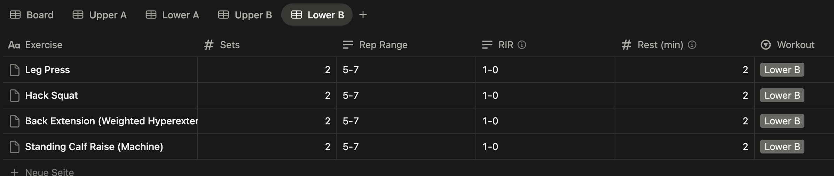Click the page icon beside Hack Squat
The image size is (834, 176).
[15, 96]
